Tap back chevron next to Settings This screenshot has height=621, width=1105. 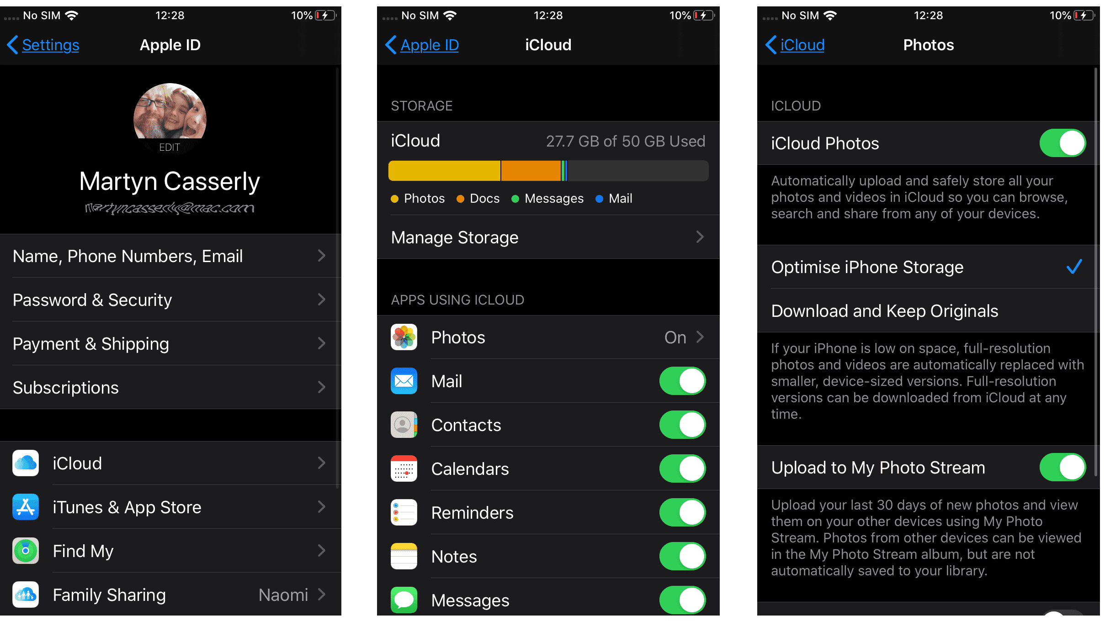(x=12, y=45)
